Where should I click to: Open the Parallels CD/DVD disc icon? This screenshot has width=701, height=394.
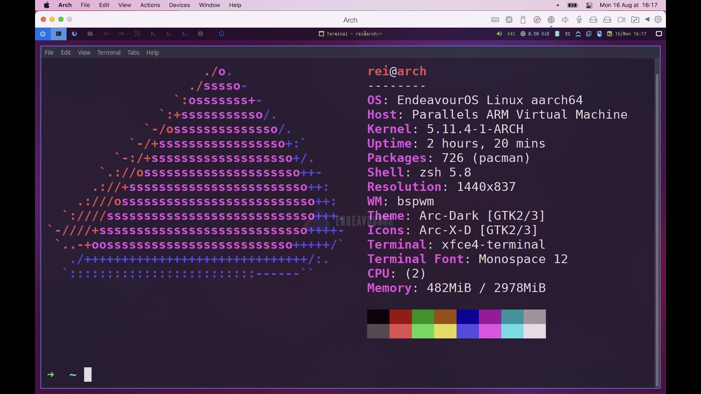537,20
